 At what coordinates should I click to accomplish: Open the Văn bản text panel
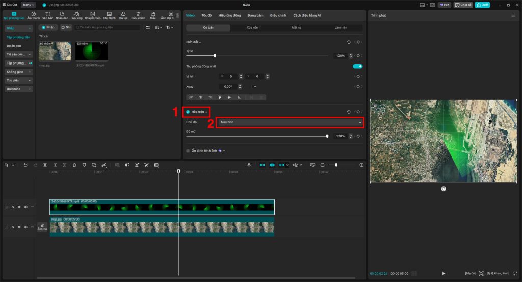[47, 15]
